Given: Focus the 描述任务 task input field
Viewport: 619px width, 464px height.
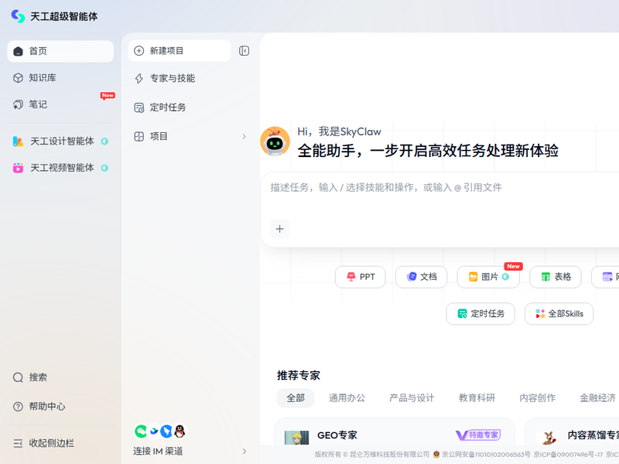Looking at the screenshot, I should [440, 188].
